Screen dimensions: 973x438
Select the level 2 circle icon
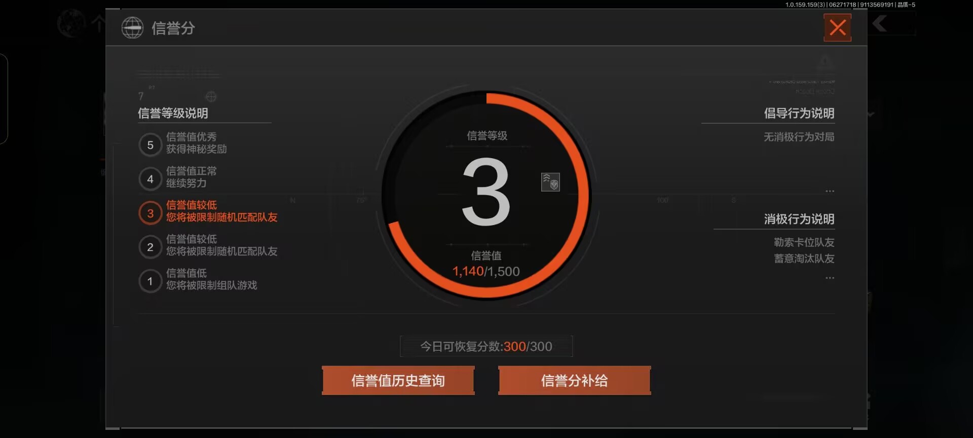[x=150, y=247]
